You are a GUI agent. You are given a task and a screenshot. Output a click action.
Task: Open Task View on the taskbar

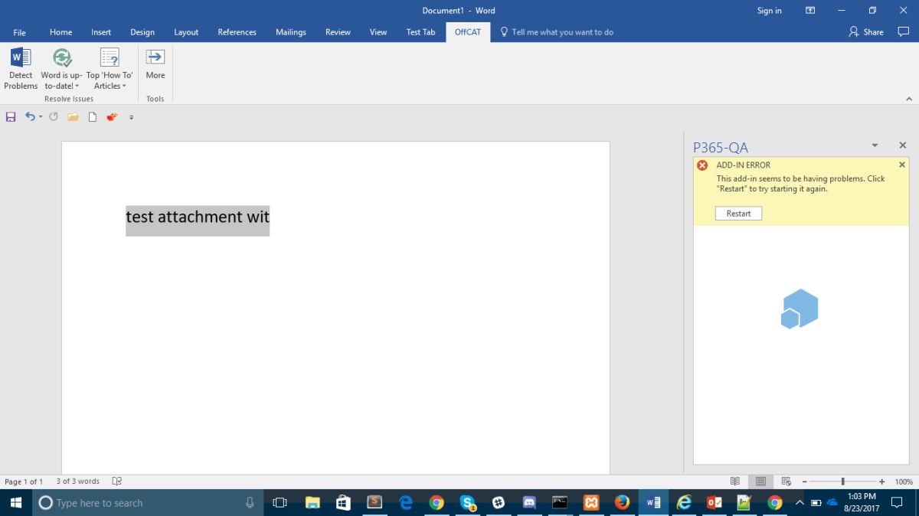tap(280, 503)
